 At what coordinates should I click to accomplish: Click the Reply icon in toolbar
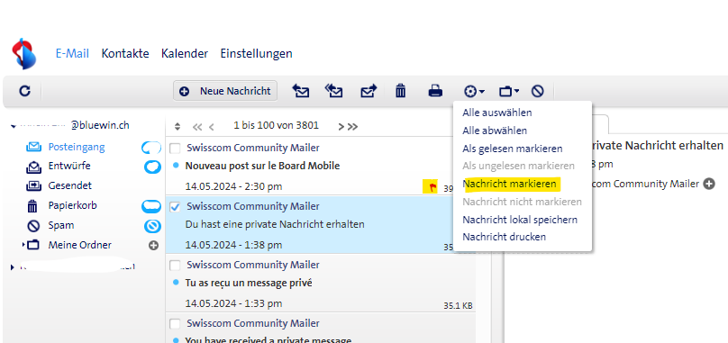(300, 91)
